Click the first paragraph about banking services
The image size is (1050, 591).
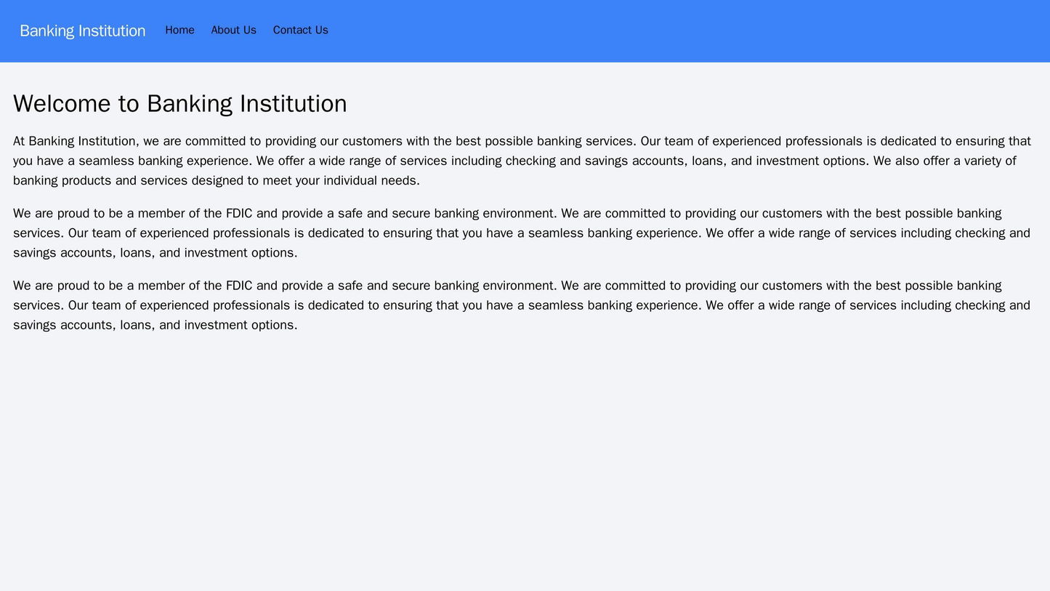click(x=523, y=159)
